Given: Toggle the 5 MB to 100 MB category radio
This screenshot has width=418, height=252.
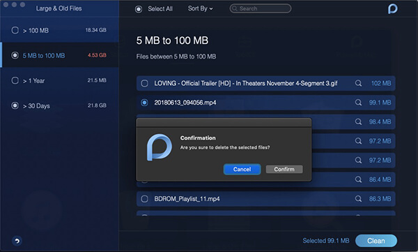Looking at the screenshot, I should click(15, 55).
